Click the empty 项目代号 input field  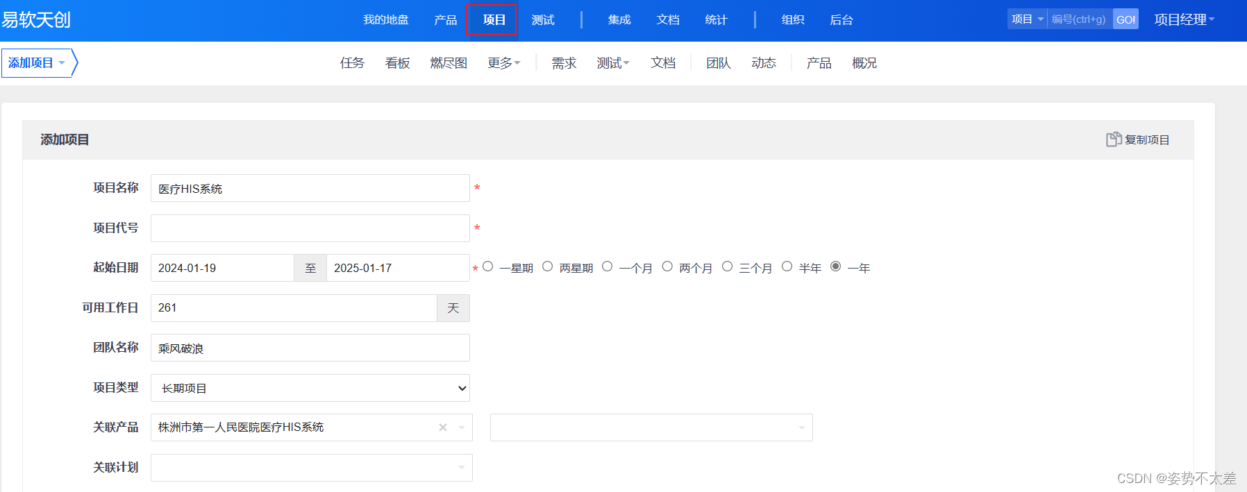point(310,228)
